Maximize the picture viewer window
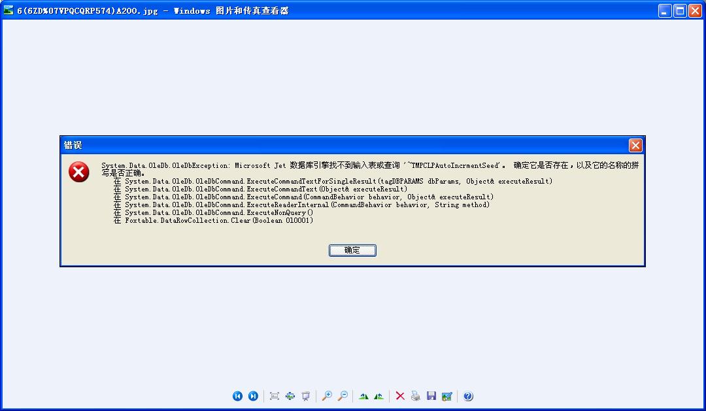The width and height of the screenshot is (706, 411). point(680,11)
